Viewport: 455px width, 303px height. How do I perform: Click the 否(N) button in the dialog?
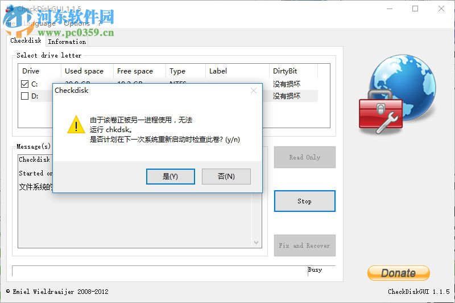pos(226,177)
